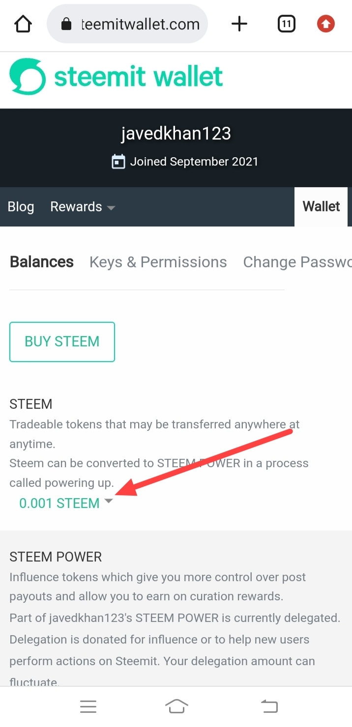Image resolution: width=352 pixels, height=727 pixels.
Task: Open the Change Password tab
Action: (x=297, y=262)
